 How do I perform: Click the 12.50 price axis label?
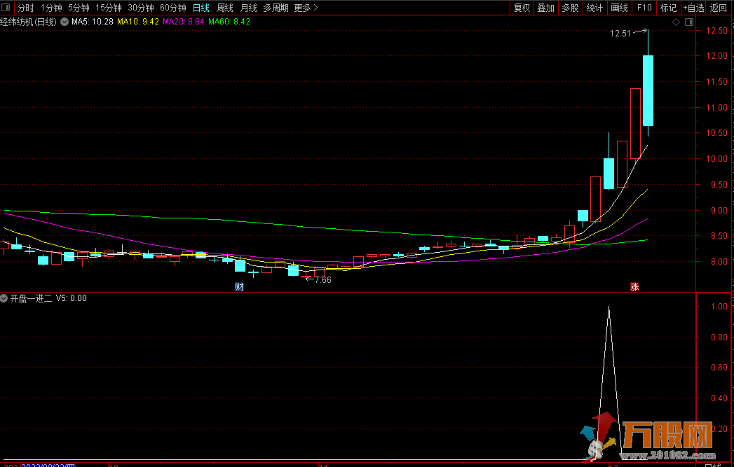716,31
